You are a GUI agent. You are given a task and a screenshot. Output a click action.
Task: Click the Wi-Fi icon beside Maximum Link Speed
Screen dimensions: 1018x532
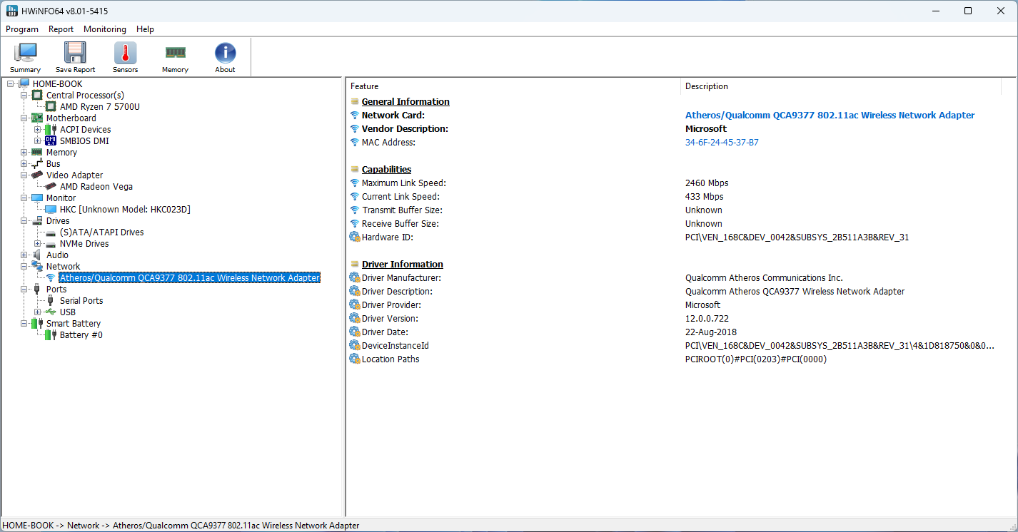(355, 183)
